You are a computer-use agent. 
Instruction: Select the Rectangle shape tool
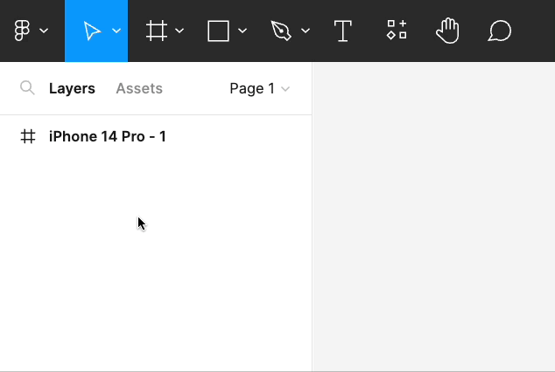coord(218,31)
